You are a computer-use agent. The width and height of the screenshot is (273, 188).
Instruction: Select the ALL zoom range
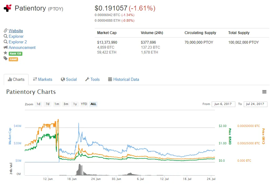93,104
